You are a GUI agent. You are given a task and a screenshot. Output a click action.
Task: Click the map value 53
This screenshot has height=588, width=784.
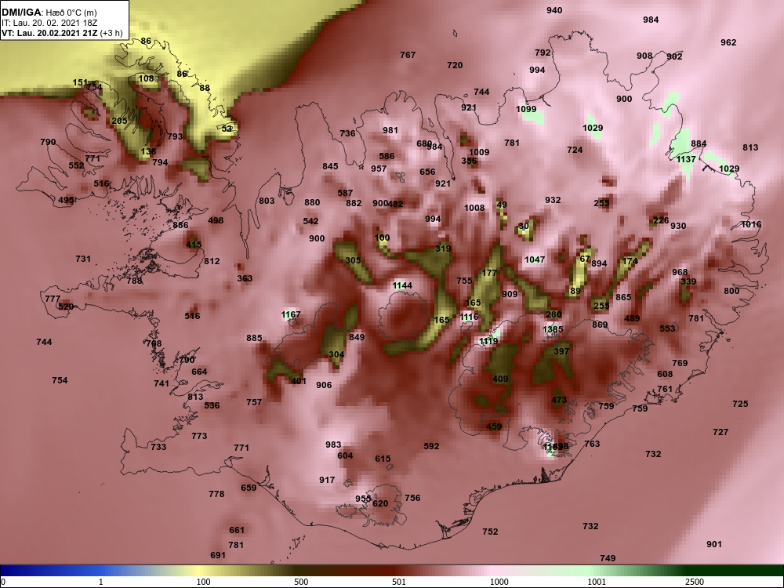tap(227, 129)
